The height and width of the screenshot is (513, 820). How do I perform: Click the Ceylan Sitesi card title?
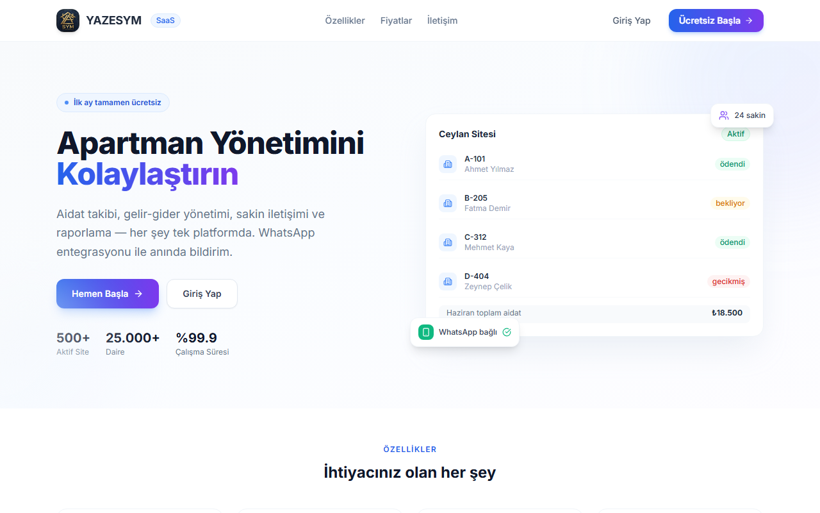(x=467, y=134)
